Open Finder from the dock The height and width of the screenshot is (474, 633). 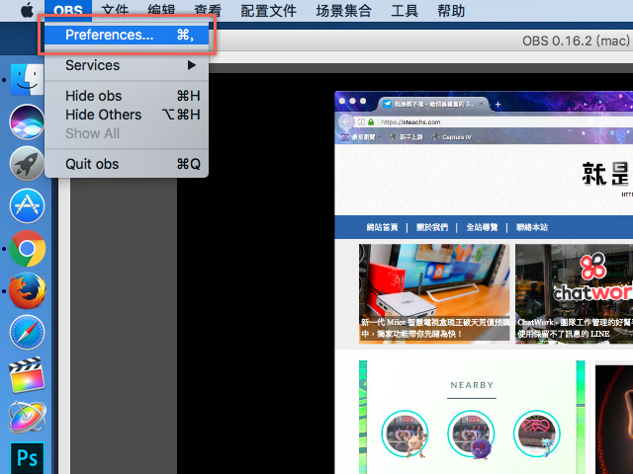coord(27,80)
